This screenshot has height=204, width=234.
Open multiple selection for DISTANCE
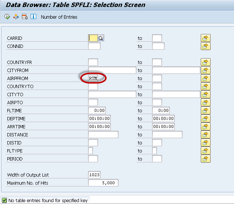[x=205, y=135]
